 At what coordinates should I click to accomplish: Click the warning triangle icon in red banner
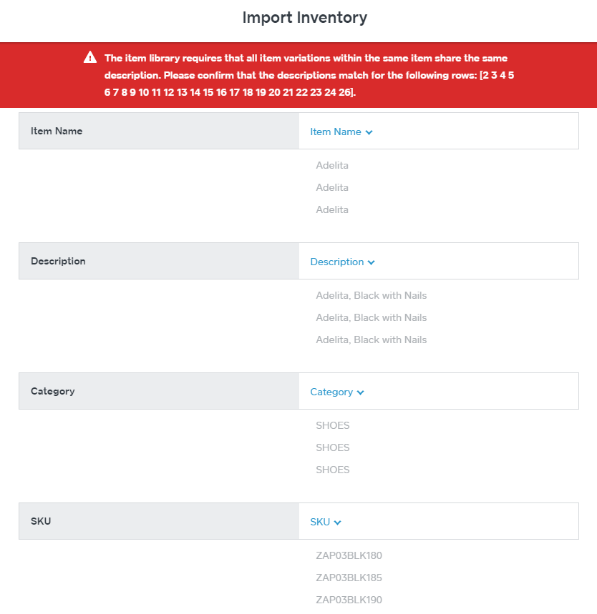pyautogui.click(x=90, y=58)
